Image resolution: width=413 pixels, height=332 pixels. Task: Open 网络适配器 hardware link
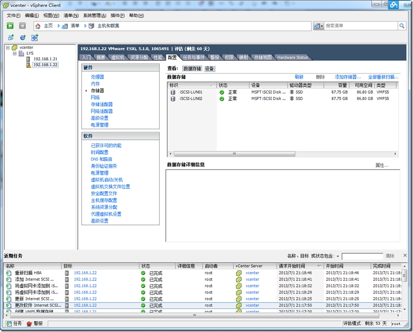tap(101, 111)
